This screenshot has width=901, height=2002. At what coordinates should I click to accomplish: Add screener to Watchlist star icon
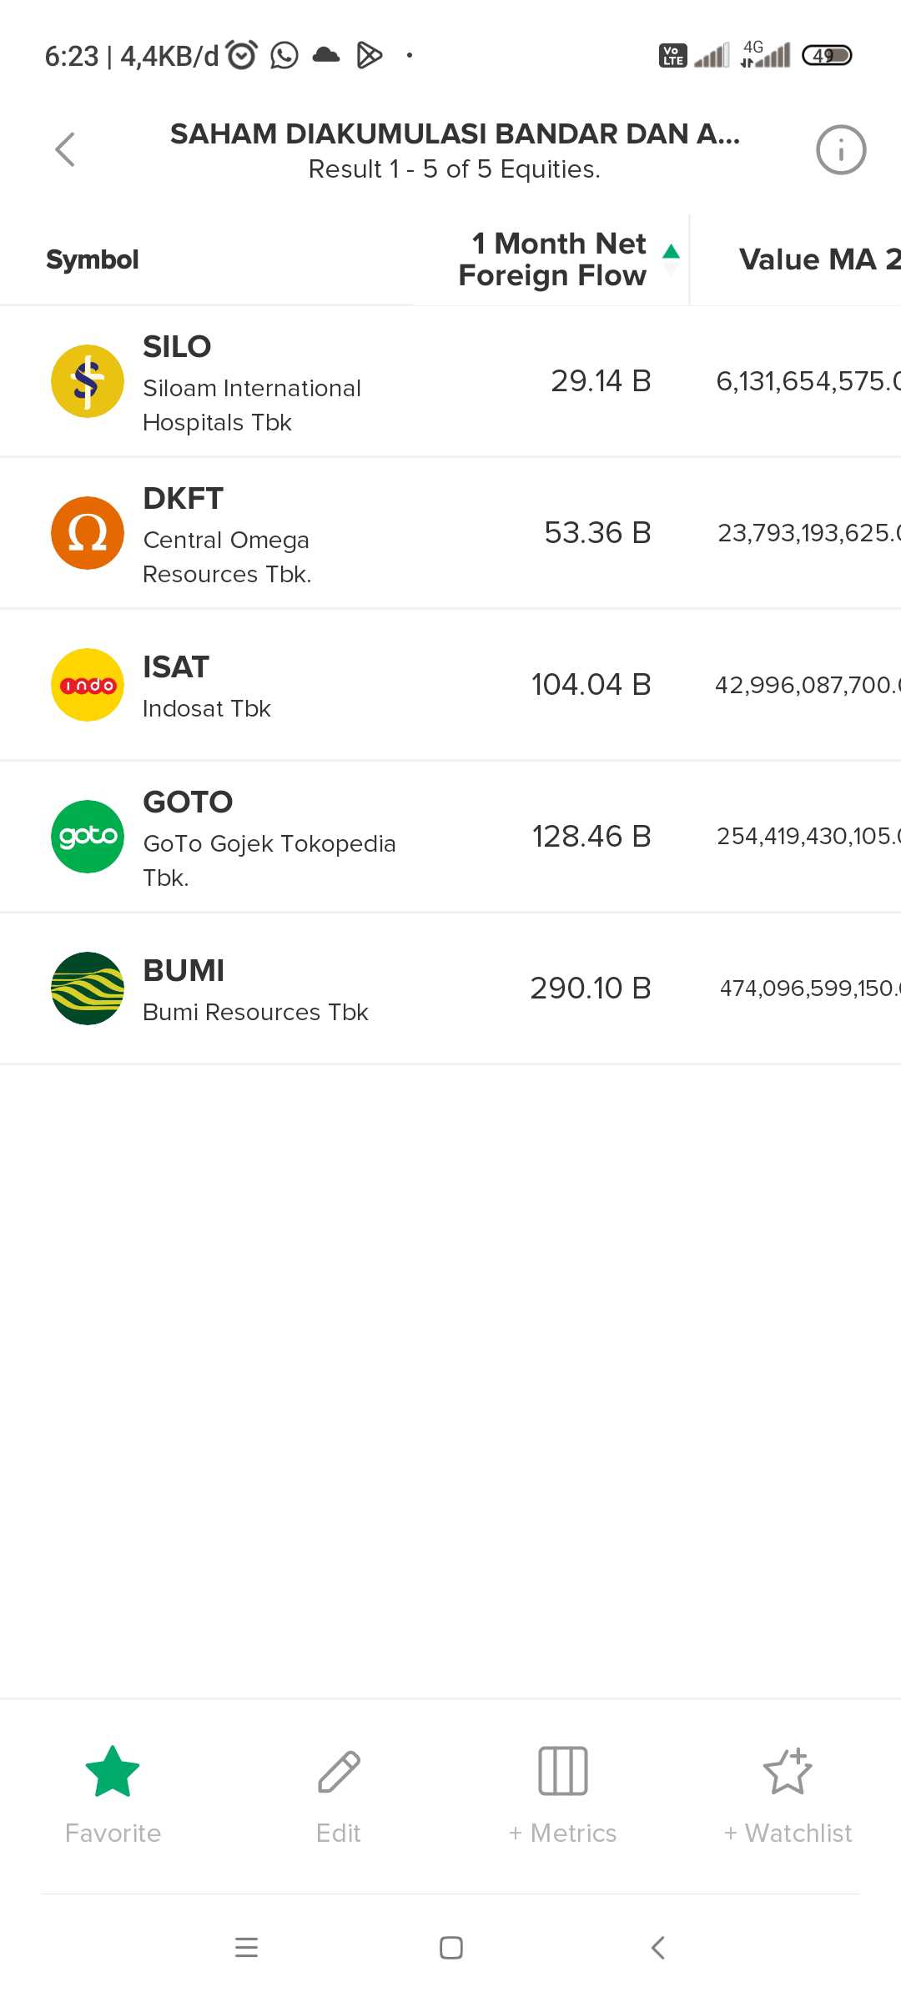(788, 1771)
